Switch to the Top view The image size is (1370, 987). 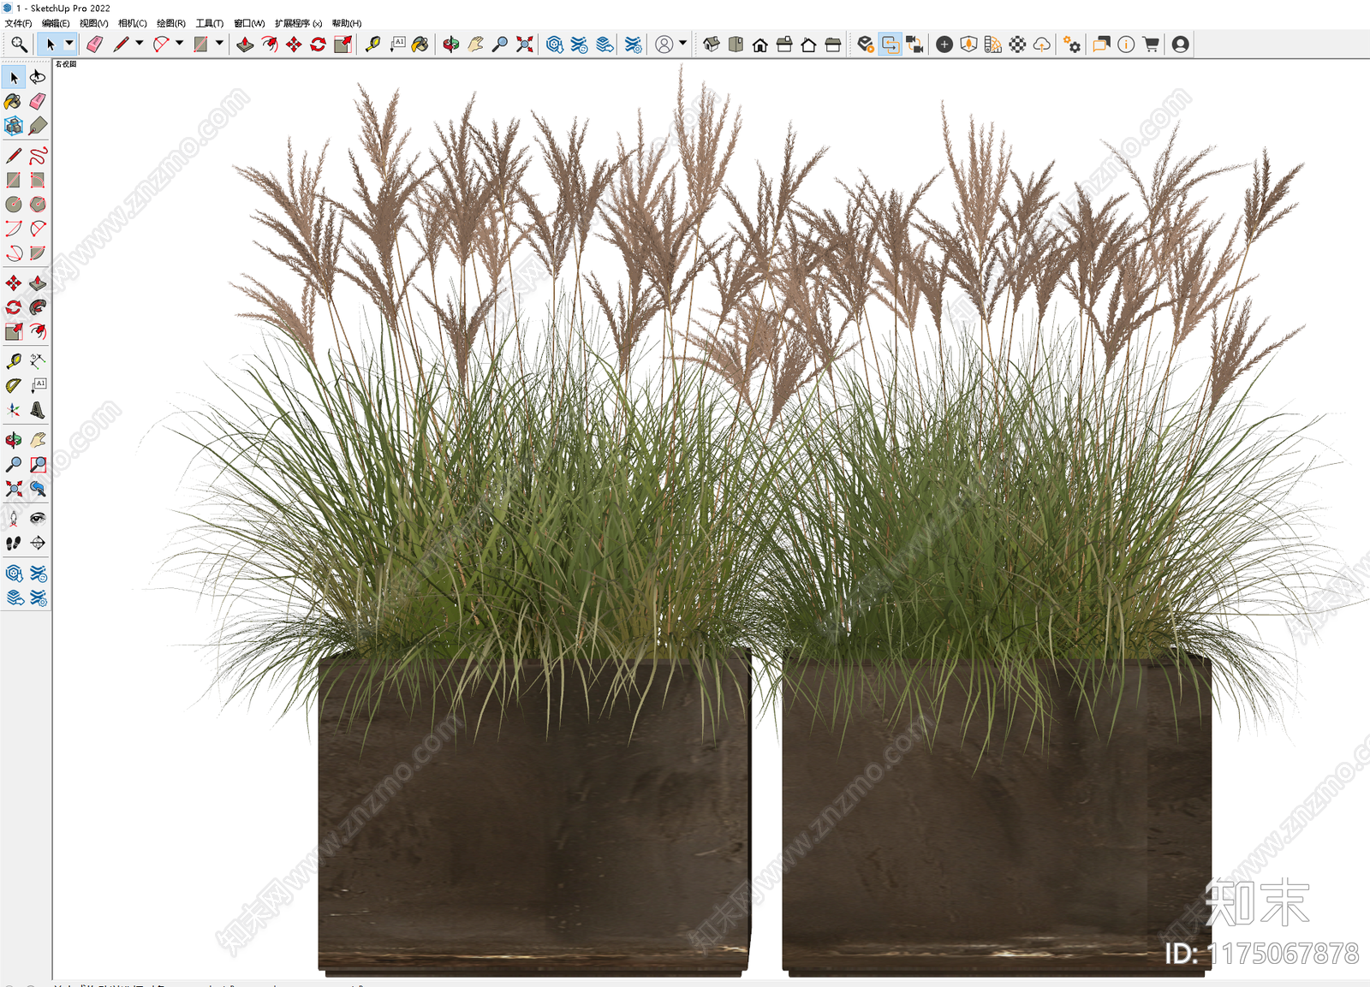click(x=736, y=45)
